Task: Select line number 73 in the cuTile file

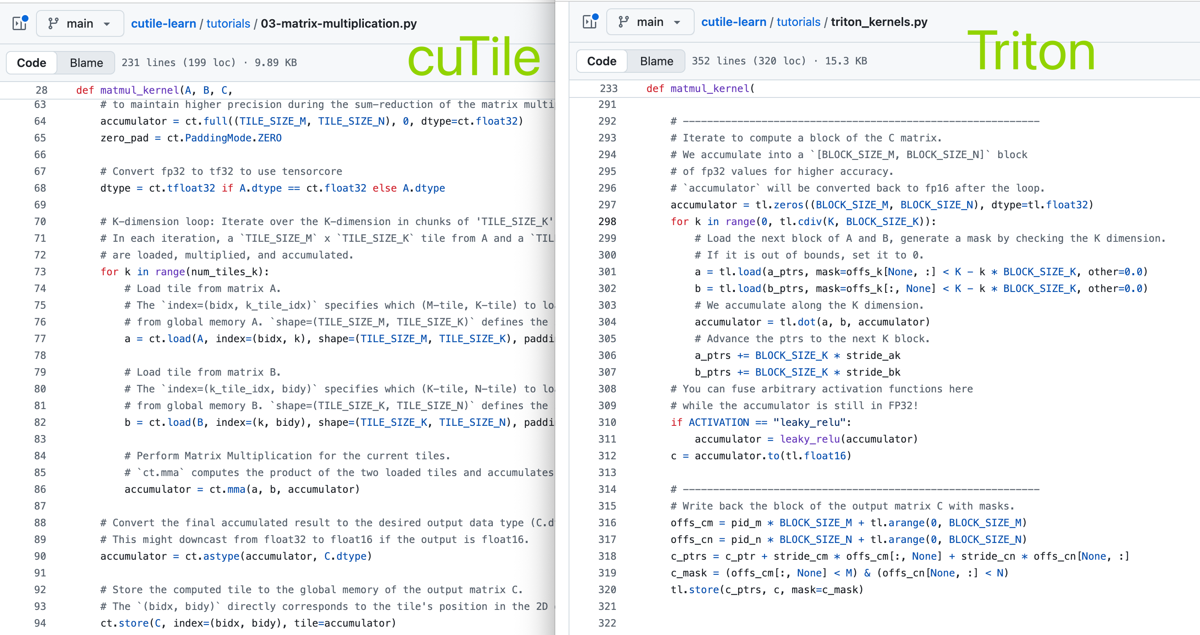Action: [x=40, y=271]
